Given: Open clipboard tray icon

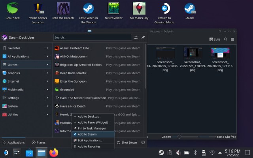Looking at the screenshot, I should coord(170,152).
